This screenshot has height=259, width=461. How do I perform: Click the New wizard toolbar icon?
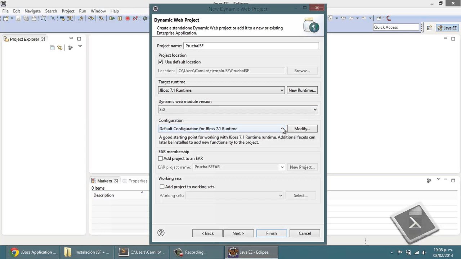(x=5, y=18)
